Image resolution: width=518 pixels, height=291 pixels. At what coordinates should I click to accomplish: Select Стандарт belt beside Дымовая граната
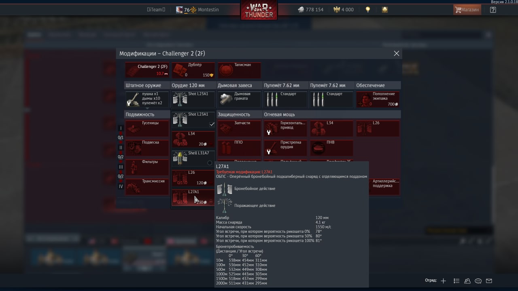(285, 99)
